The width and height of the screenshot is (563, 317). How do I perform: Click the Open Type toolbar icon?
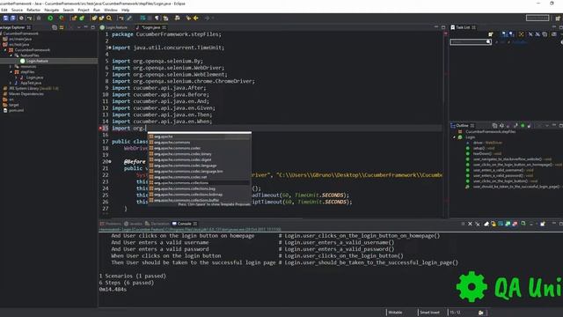(94, 18)
